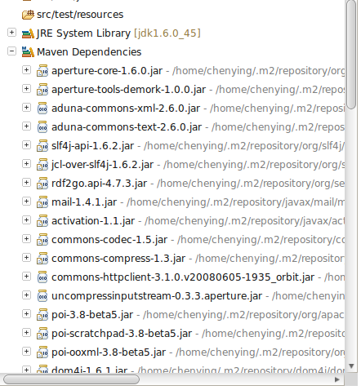Expand the activation-1.1.jar node
Image resolution: width=361 pixels, height=390 pixels.
click(x=26, y=220)
